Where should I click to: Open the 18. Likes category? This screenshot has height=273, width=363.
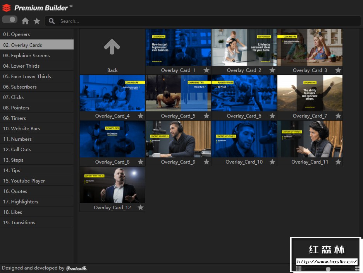(37, 212)
